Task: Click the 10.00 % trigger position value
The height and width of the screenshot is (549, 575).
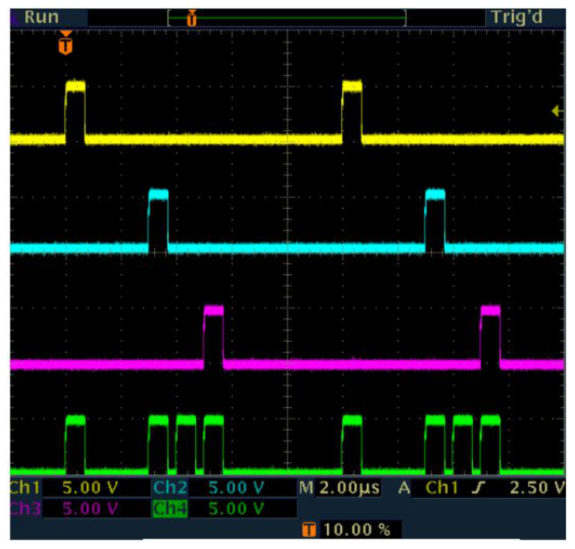Action: pos(356,530)
